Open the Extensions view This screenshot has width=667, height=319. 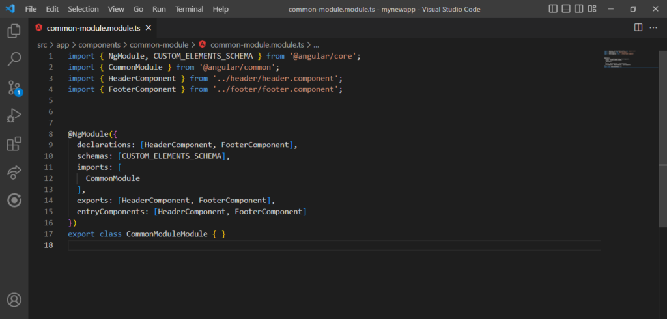pyautogui.click(x=14, y=144)
